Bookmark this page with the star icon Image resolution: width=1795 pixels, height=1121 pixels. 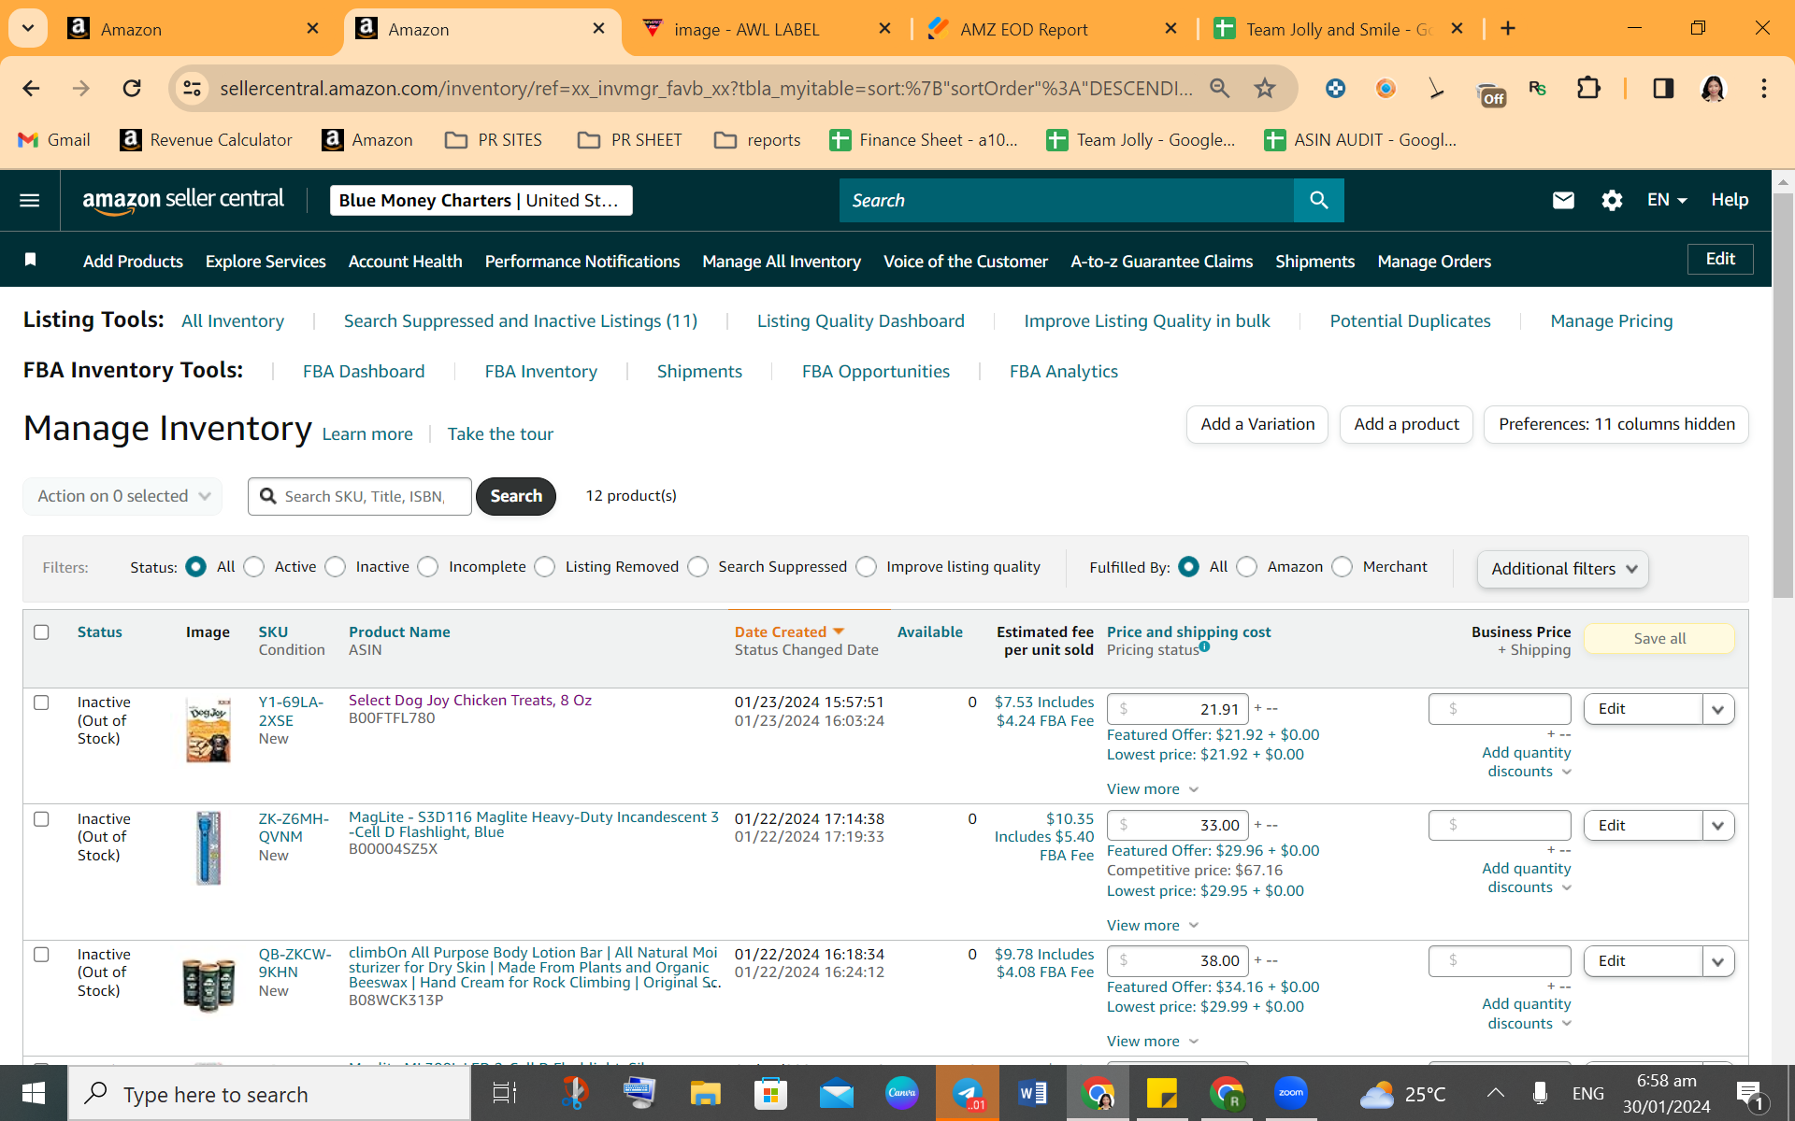point(1265,88)
